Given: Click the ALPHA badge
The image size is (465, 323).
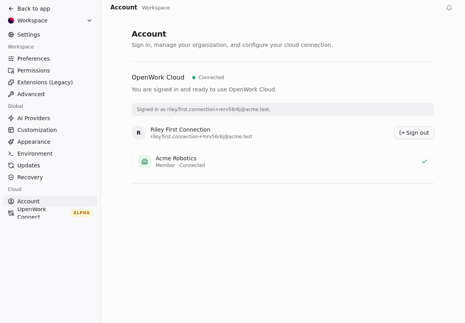Looking at the screenshot, I should pos(82,213).
